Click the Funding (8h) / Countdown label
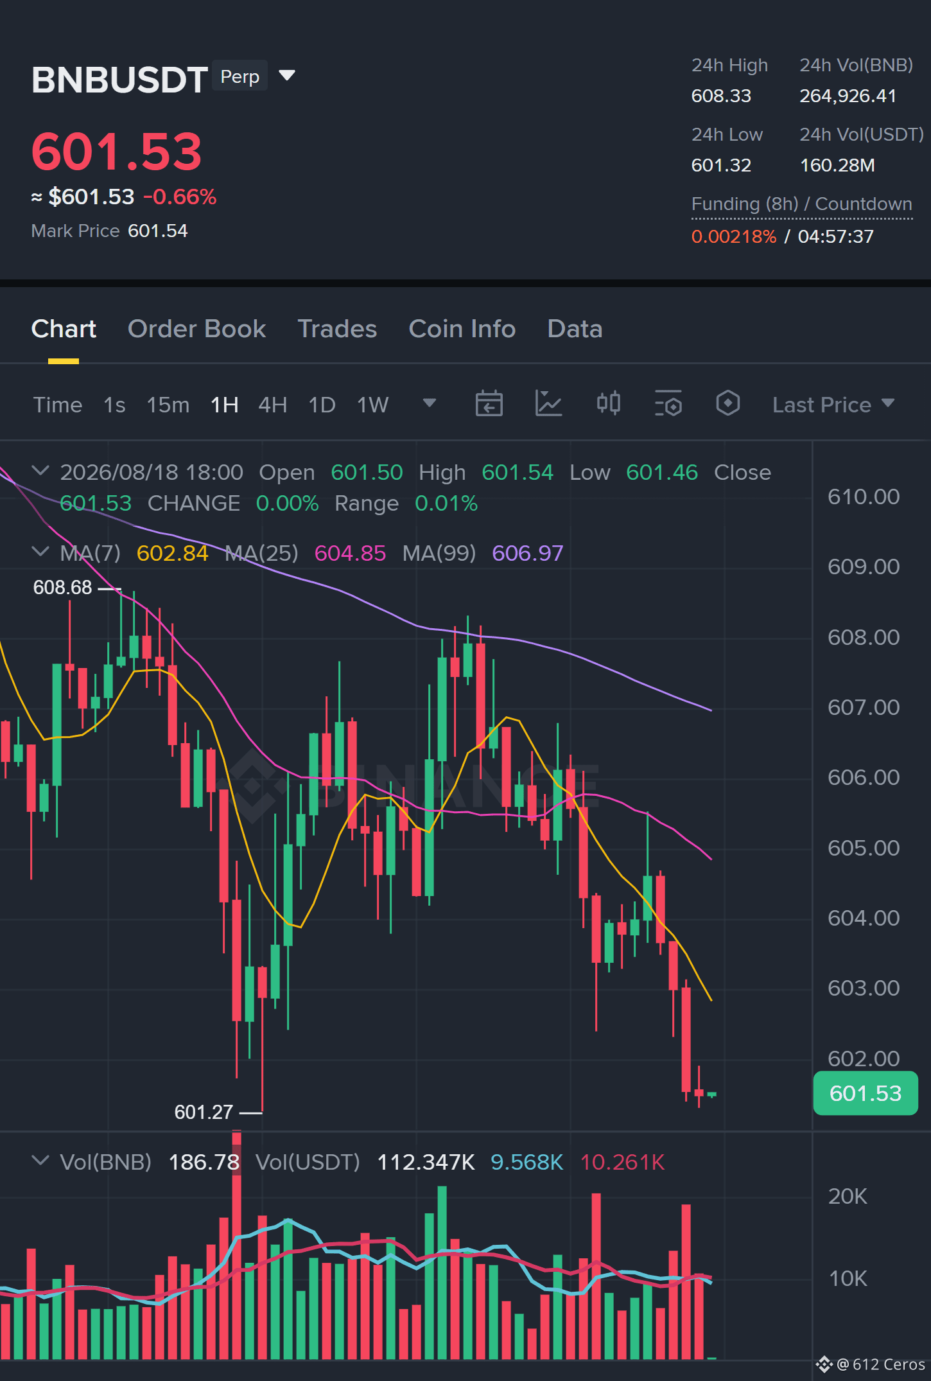931x1381 pixels. click(x=801, y=204)
